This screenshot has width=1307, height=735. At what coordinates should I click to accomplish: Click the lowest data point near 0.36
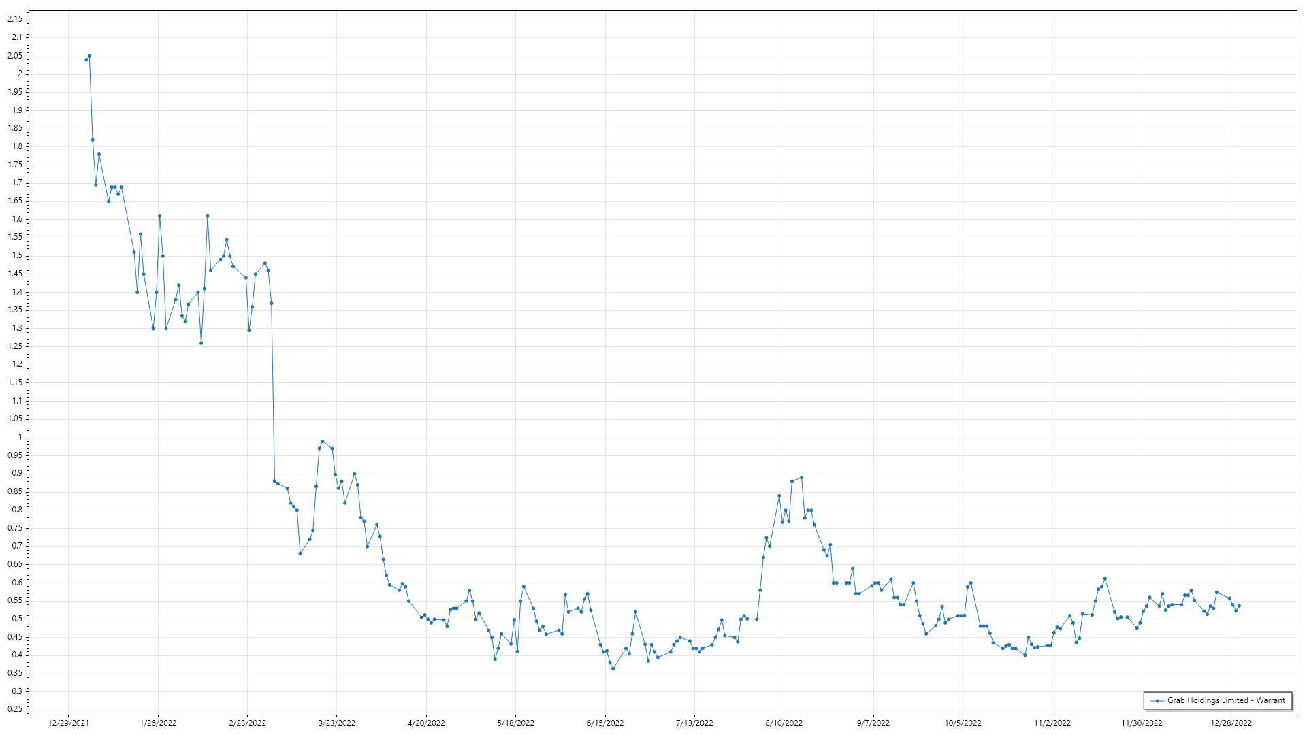tap(613, 669)
